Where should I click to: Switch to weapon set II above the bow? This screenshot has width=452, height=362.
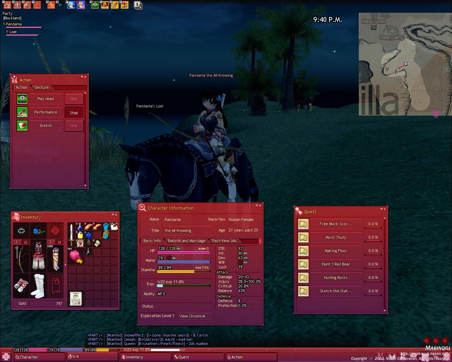tap(25, 242)
